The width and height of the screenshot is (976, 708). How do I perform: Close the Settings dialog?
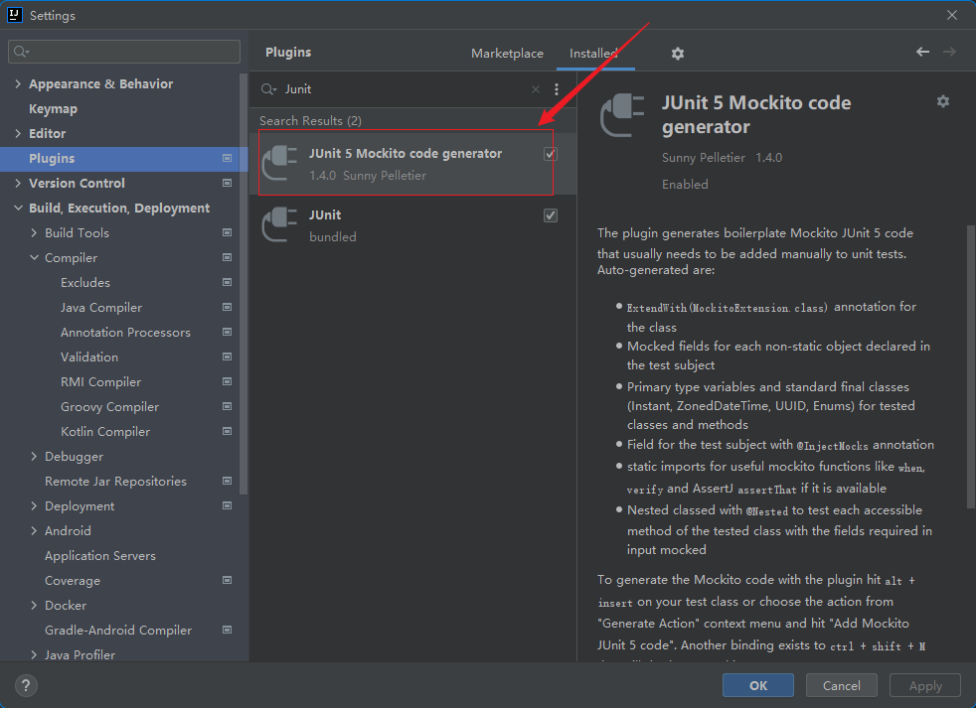pos(952,15)
